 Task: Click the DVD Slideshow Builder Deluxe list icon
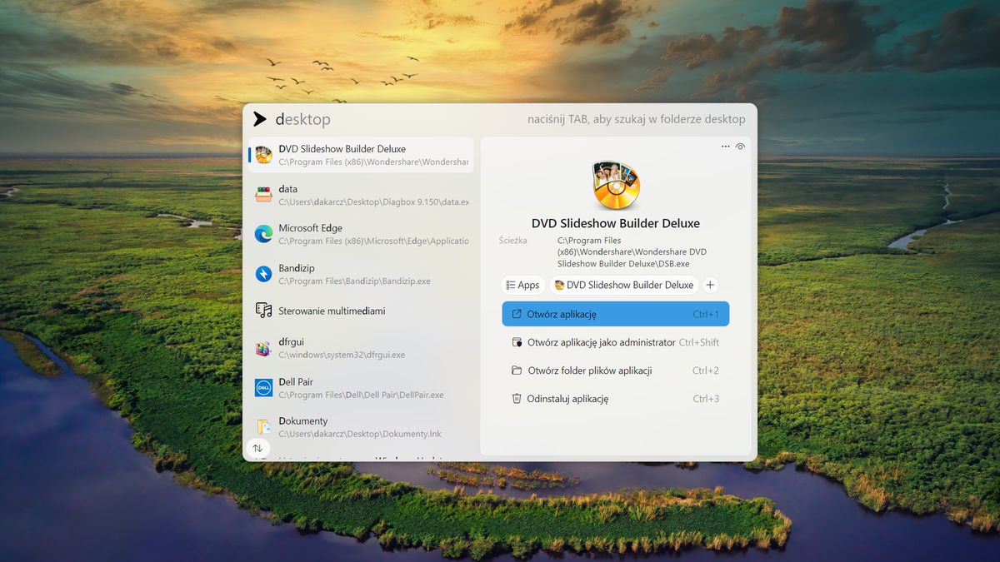[x=263, y=155]
